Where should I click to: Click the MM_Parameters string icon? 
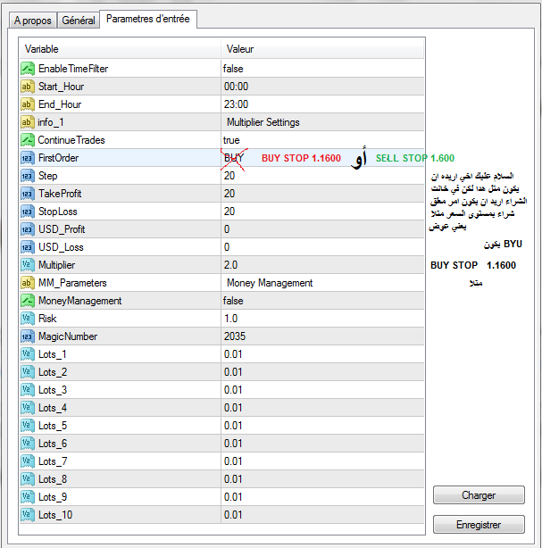click(27, 283)
